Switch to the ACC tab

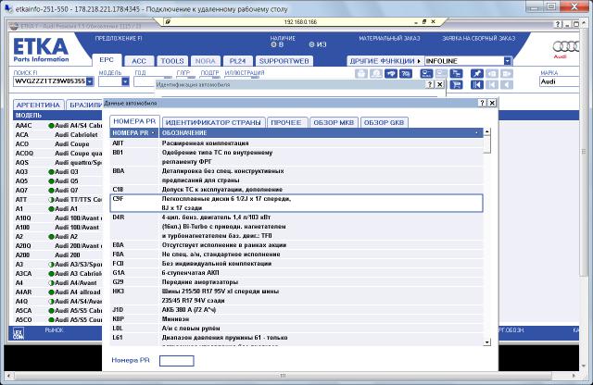(139, 61)
